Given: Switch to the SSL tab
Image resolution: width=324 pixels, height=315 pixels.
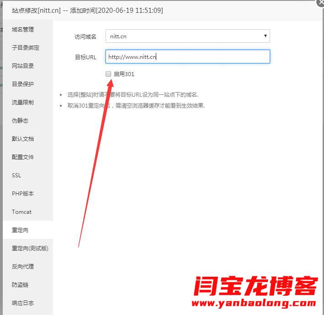Looking at the screenshot, I should pos(16,176).
